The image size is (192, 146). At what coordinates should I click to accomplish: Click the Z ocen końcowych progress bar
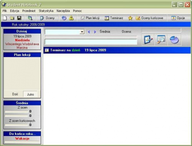[x=17, y=125]
